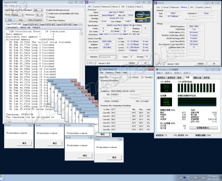Click the Windows Task Manager title bar icon

[x=157, y=69]
